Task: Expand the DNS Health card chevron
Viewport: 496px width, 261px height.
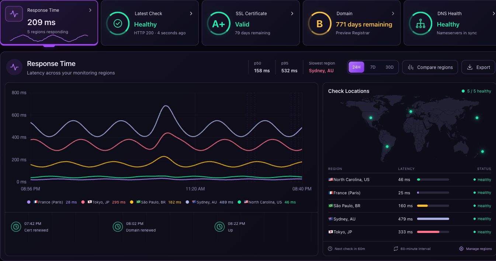Action: tap(493, 14)
